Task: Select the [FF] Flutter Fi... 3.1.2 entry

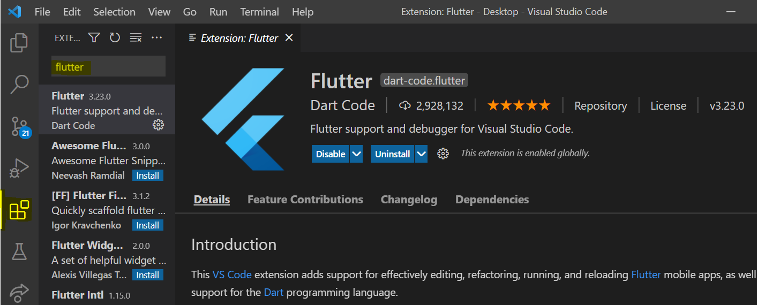Action: [107, 209]
